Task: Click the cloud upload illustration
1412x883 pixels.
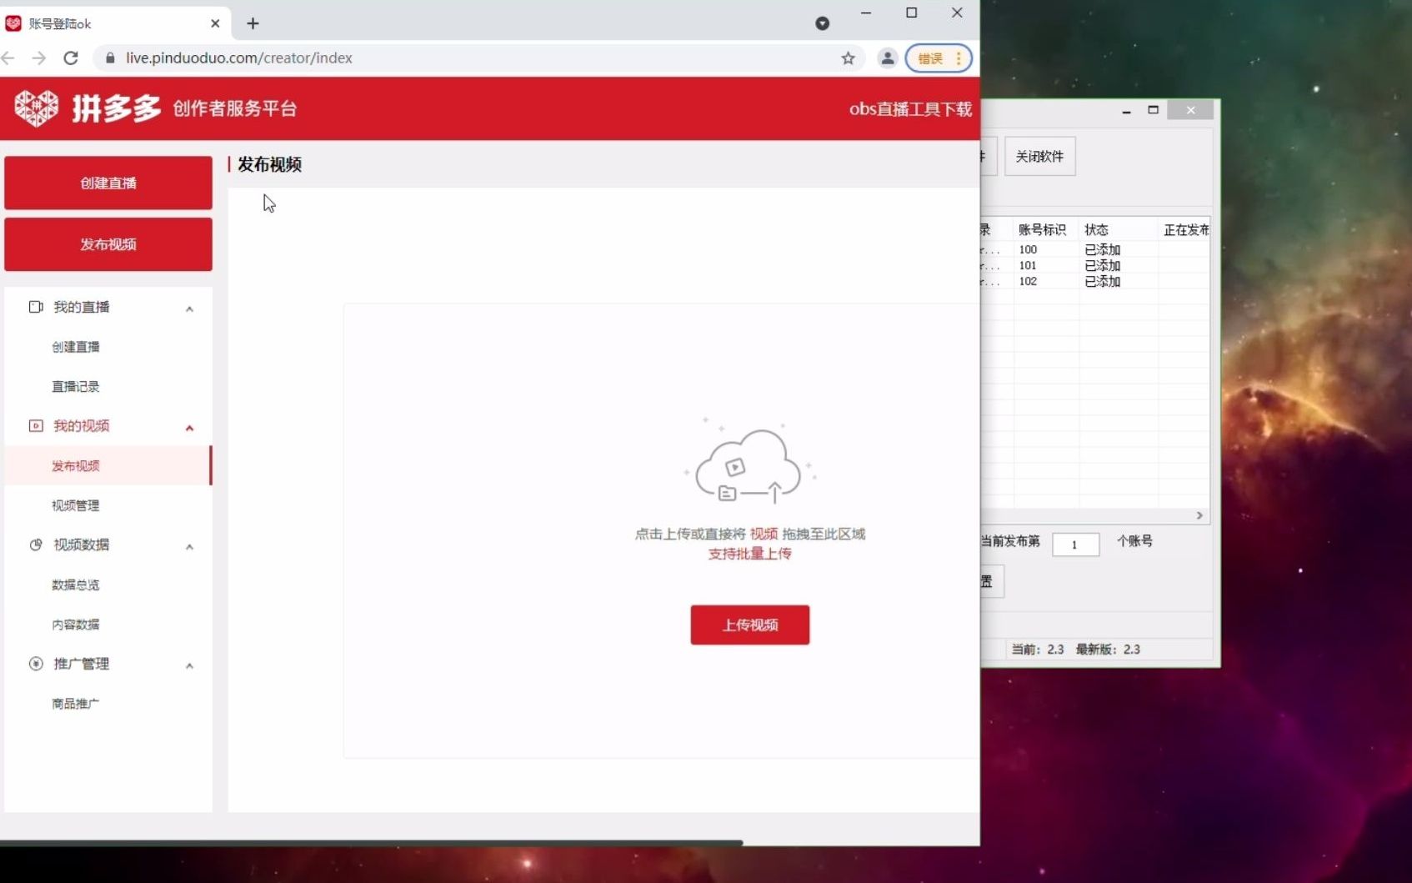Action: [750, 461]
